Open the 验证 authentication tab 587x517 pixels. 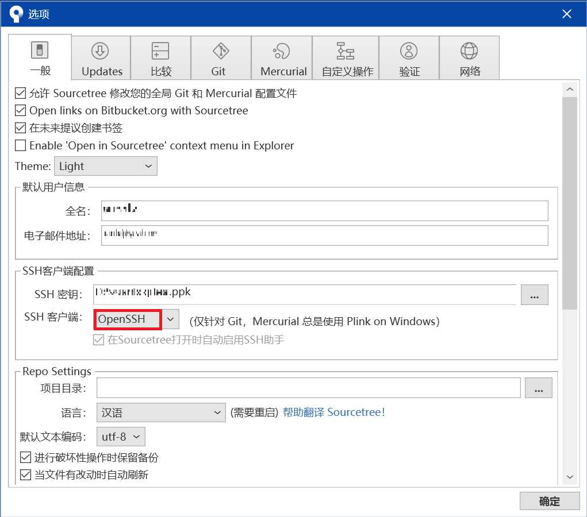tap(409, 58)
